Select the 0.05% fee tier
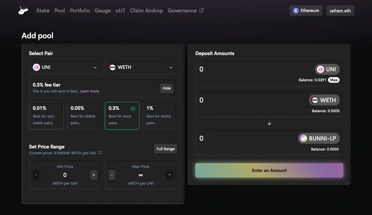372x215 pixels. pos(84,116)
